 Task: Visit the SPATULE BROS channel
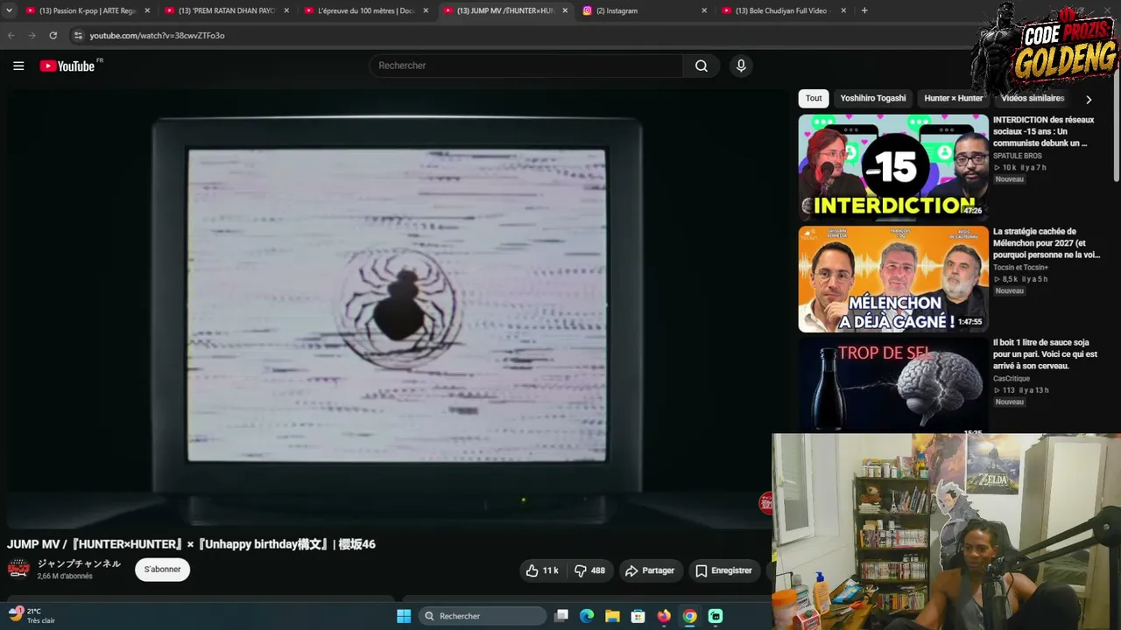click(1018, 156)
